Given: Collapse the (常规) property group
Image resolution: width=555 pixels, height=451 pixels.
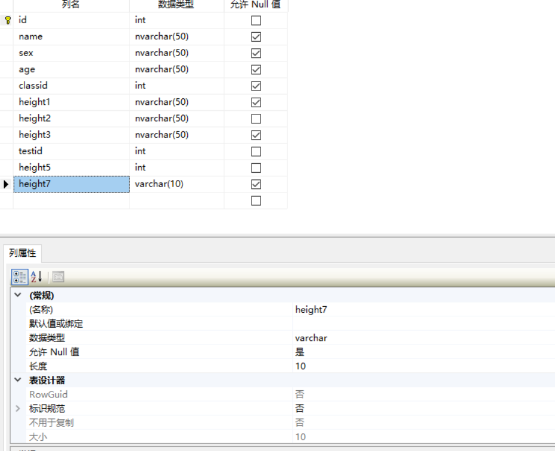Looking at the screenshot, I should click(18, 295).
